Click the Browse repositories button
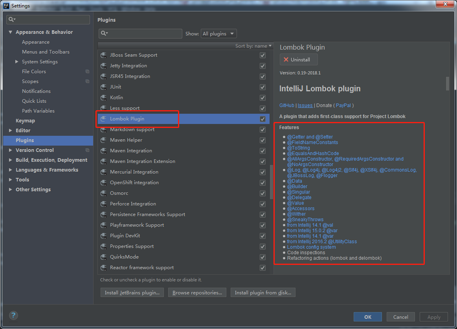This screenshot has width=457, height=329. click(x=197, y=292)
